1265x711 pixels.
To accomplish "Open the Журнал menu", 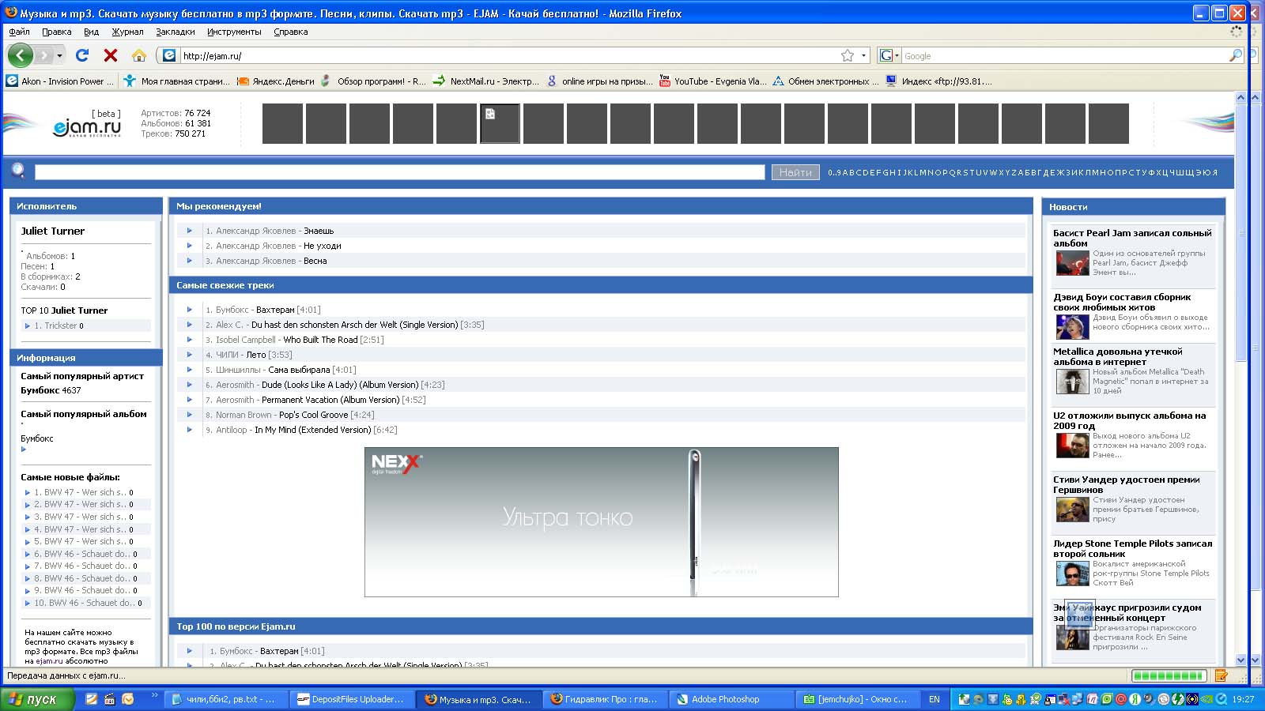I will pos(127,32).
